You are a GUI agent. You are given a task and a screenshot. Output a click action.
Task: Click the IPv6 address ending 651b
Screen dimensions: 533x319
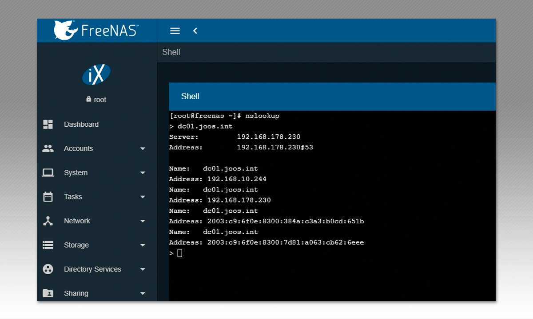286,221
